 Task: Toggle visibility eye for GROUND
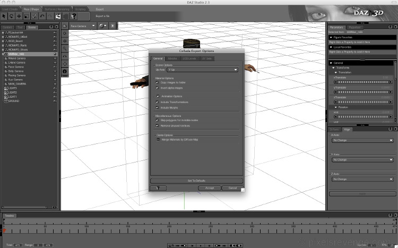coord(55,101)
